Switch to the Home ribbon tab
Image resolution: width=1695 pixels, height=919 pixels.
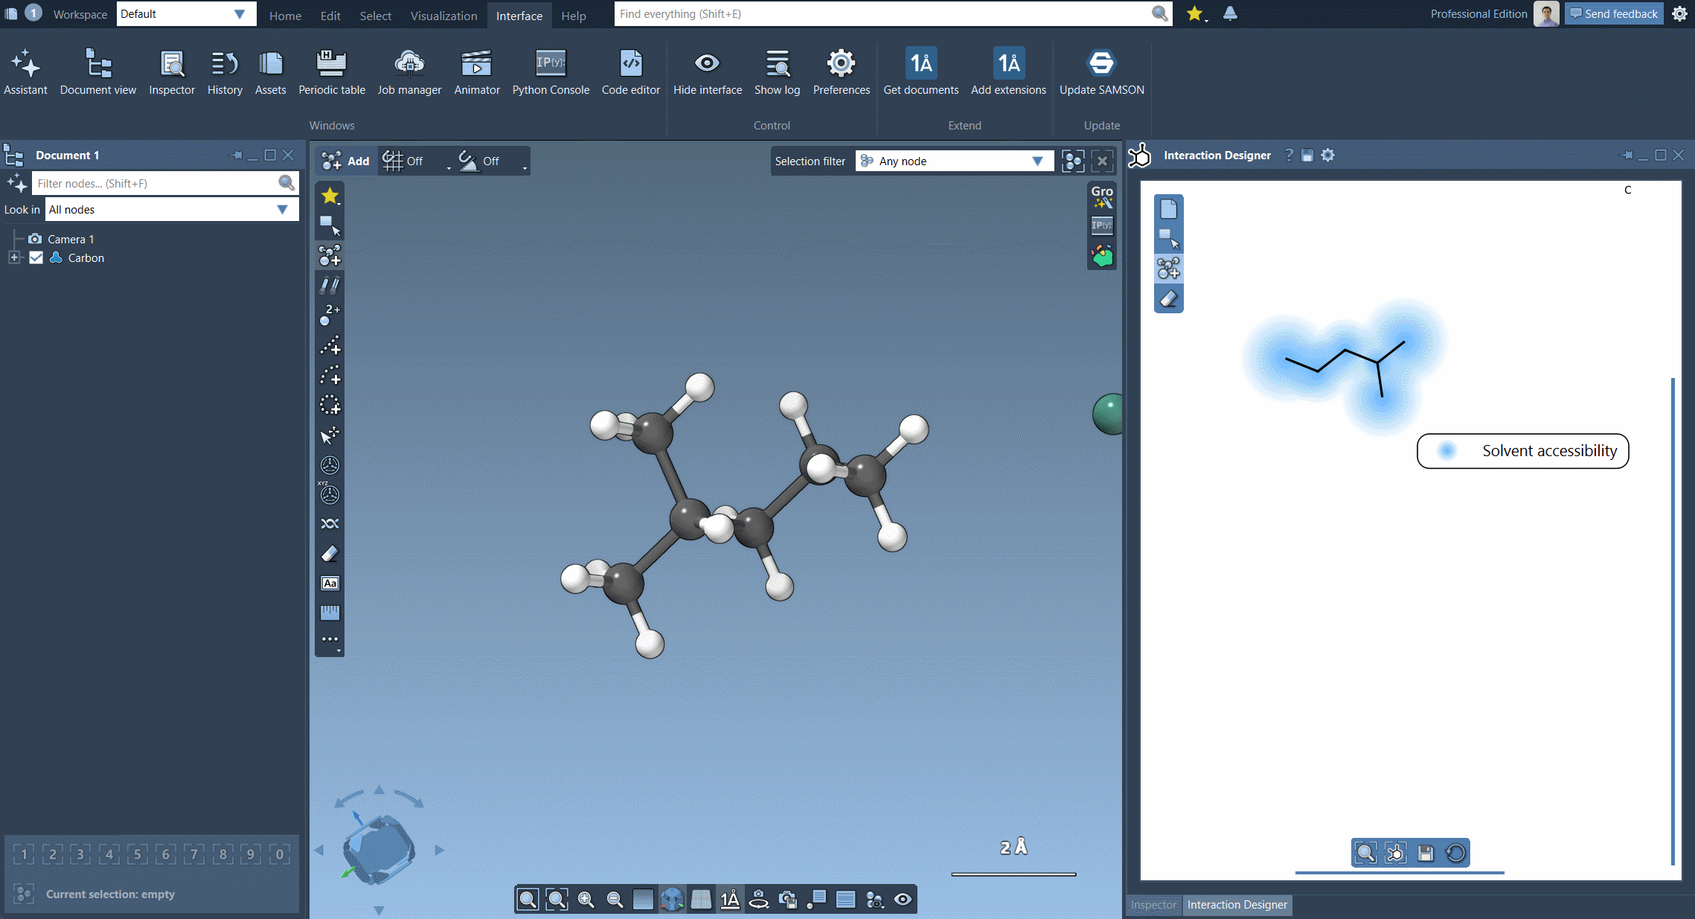(x=285, y=16)
